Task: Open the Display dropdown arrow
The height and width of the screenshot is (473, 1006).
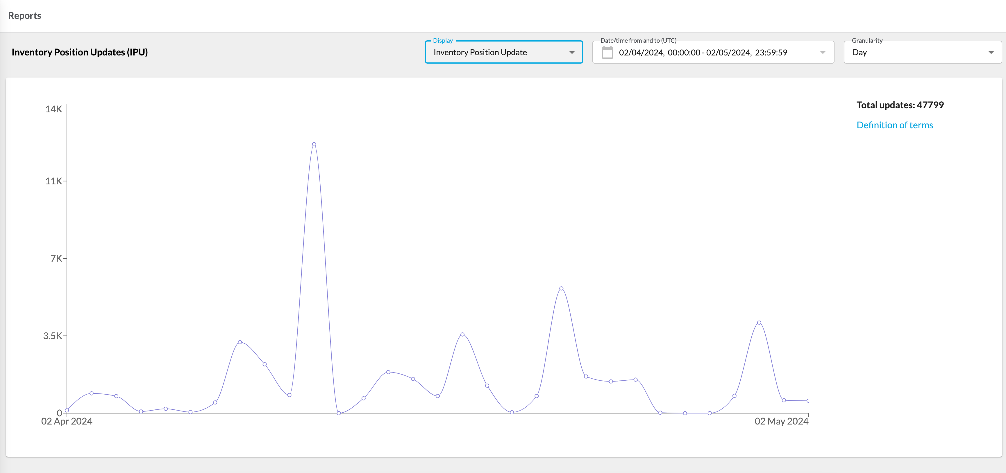Action: [572, 52]
